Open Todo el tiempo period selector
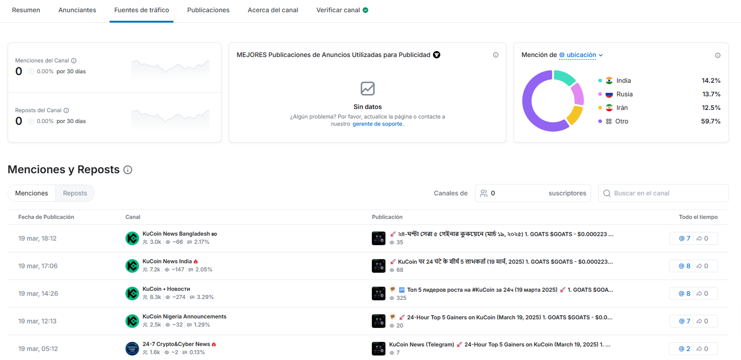The width and height of the screenshot is (741, 360). pos(698,217)
